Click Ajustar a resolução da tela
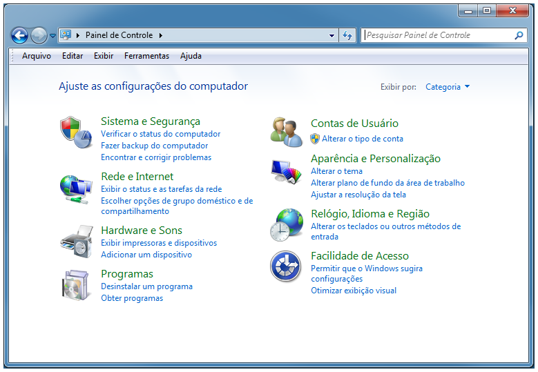This screenshot has width=538, height=372. click(358, 195)
